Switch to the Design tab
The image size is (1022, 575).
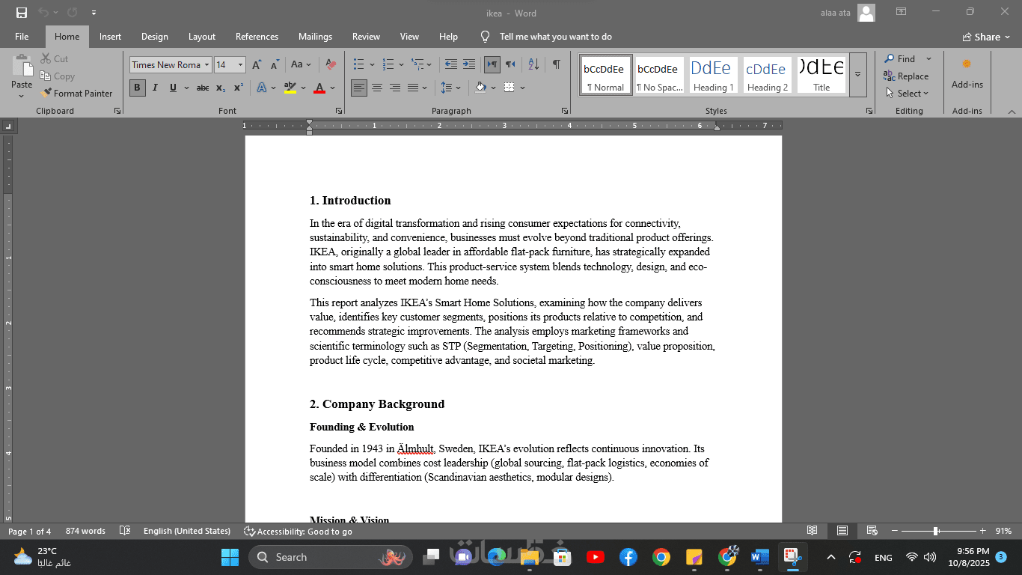click(x=155, y=37)
